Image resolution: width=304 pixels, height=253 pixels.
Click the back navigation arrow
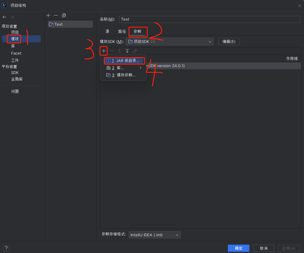[x=4, y=17]
